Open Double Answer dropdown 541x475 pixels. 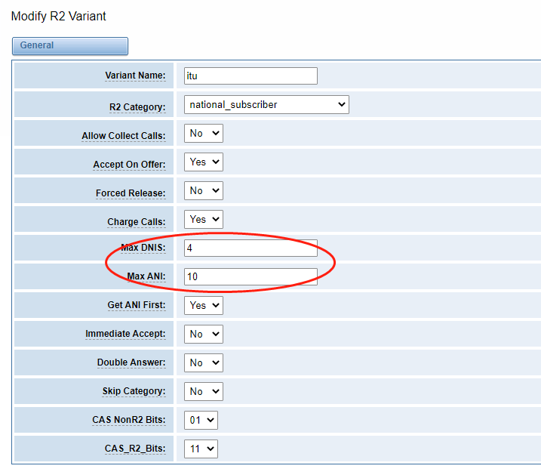click(204, 362)
